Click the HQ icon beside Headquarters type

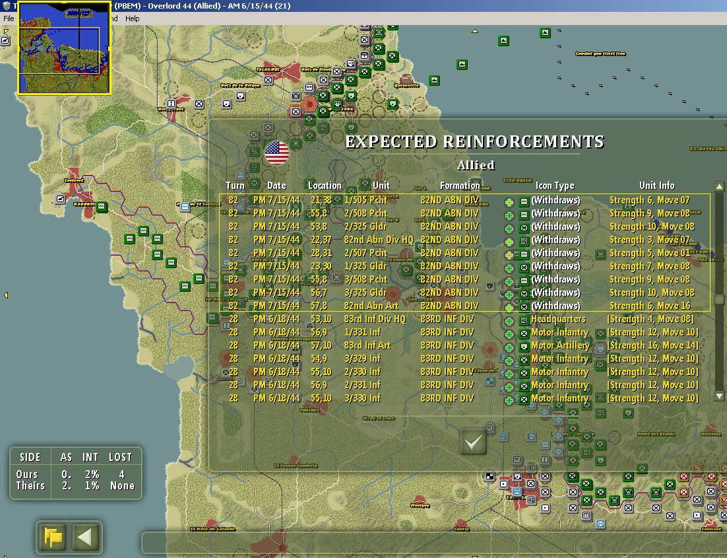pyautogui.click(x=524, y=320)
